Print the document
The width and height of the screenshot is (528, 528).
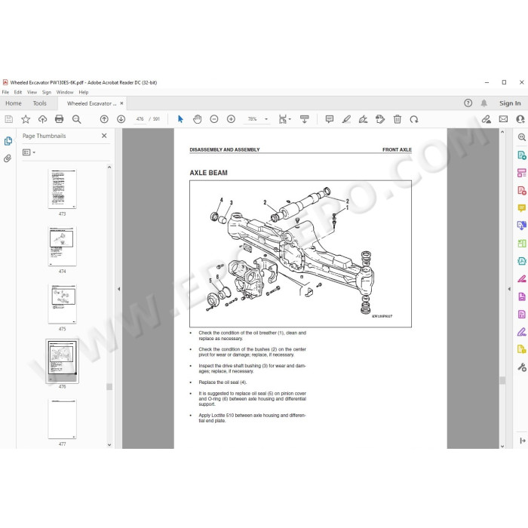coord(60,119)
